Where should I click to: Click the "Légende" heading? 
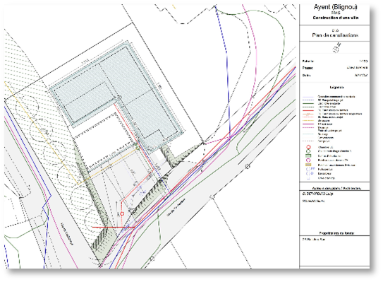[x=336, y=88]
